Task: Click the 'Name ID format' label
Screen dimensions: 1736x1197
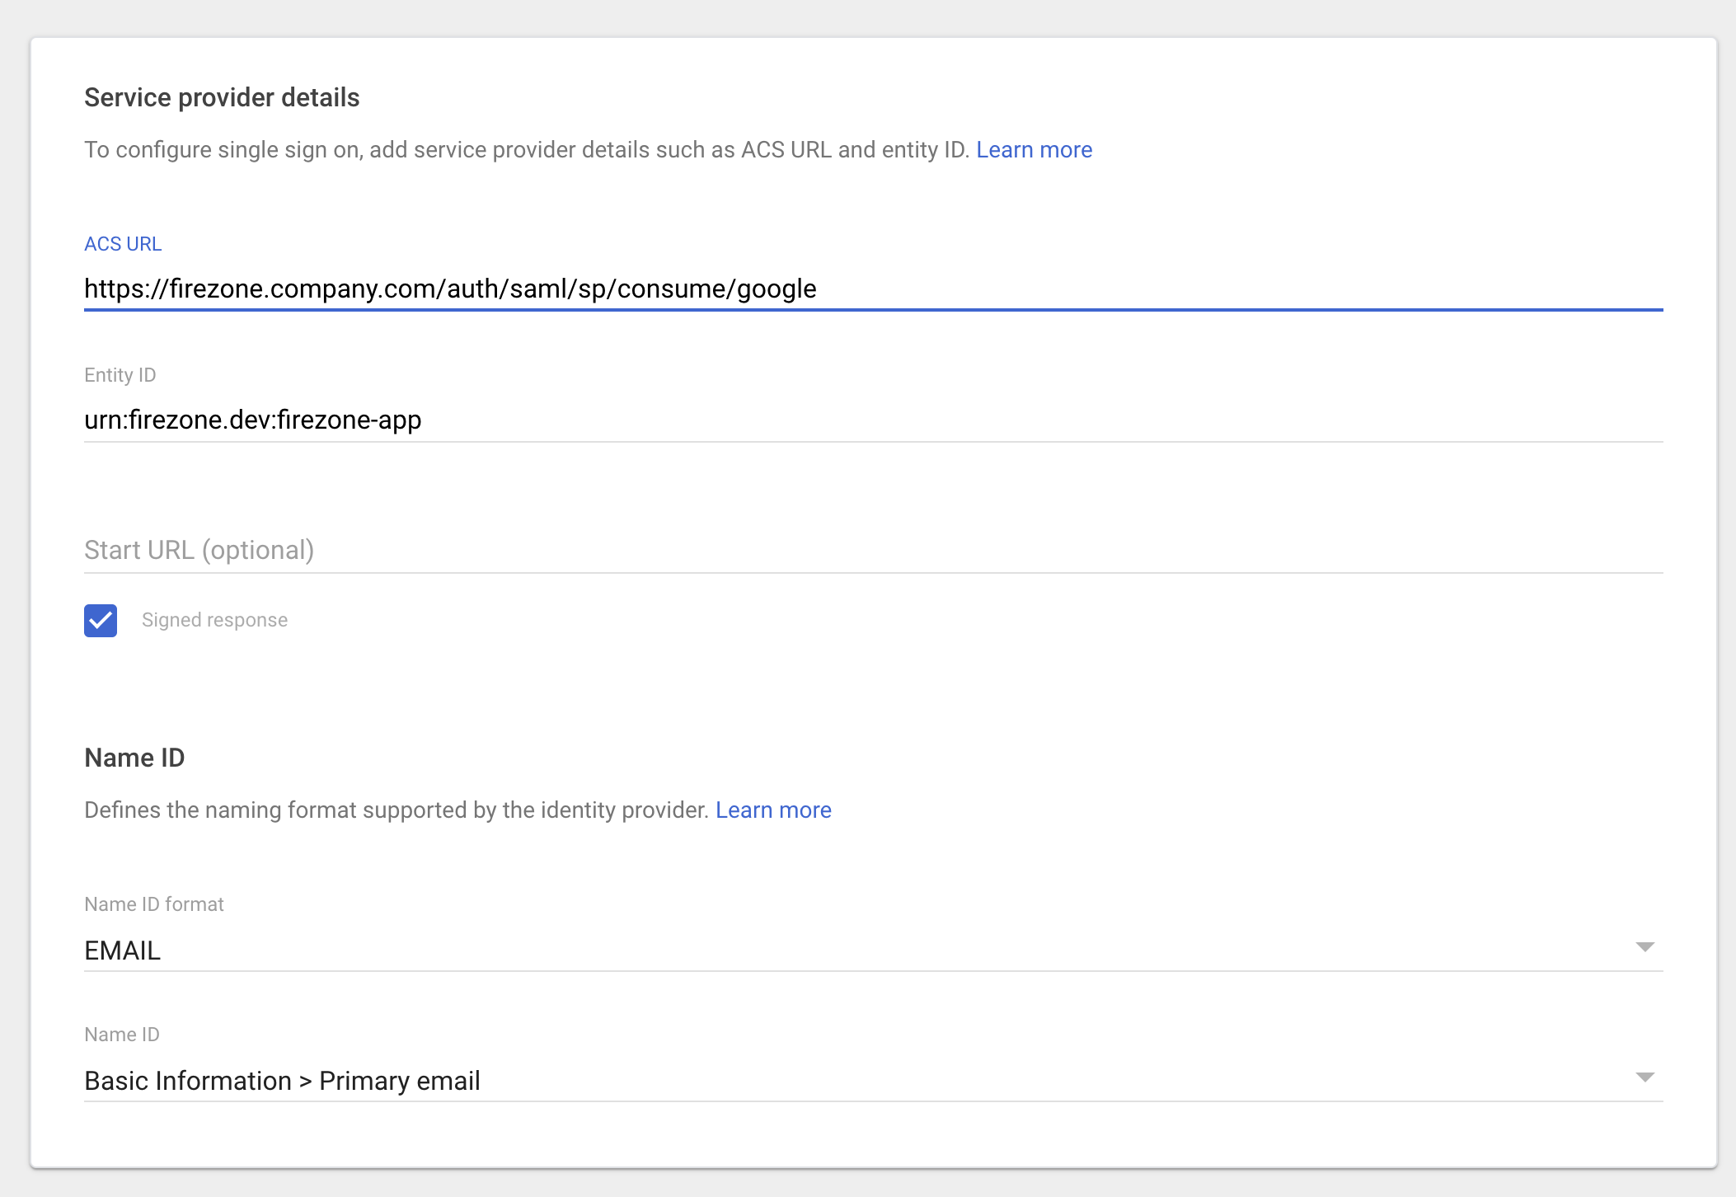Action: (154, 904)
